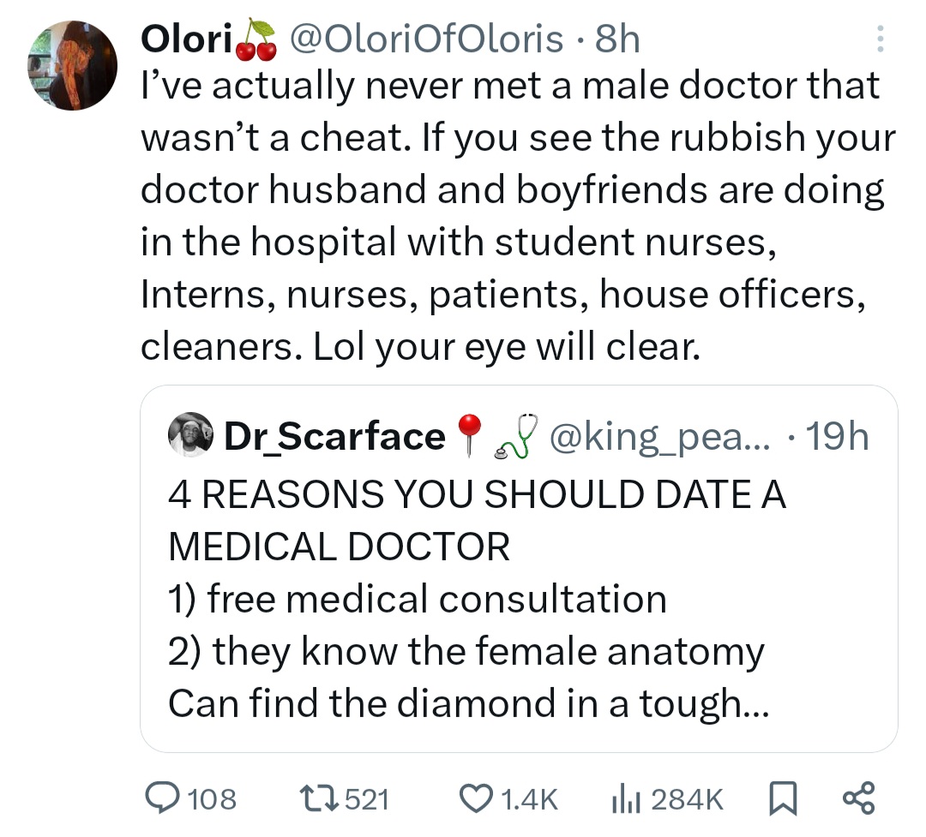Viewport: 926px width, 837px height.
Task: View analytics via the bar chart icon
Action: tap(624, 798)
